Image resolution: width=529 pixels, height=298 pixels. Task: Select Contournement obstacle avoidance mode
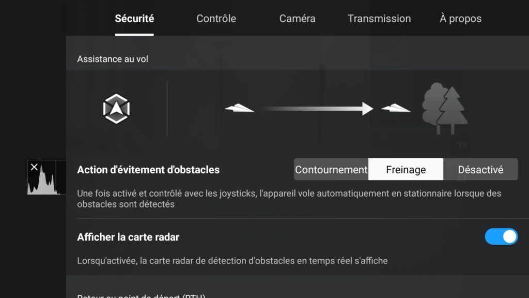pos(331,169)
